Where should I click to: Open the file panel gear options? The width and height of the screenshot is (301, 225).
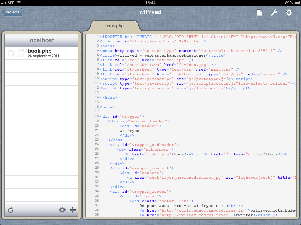pos(62,210)
